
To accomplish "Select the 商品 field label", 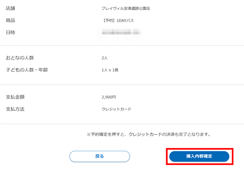I will pyautogui.click(x=10, y=20).
